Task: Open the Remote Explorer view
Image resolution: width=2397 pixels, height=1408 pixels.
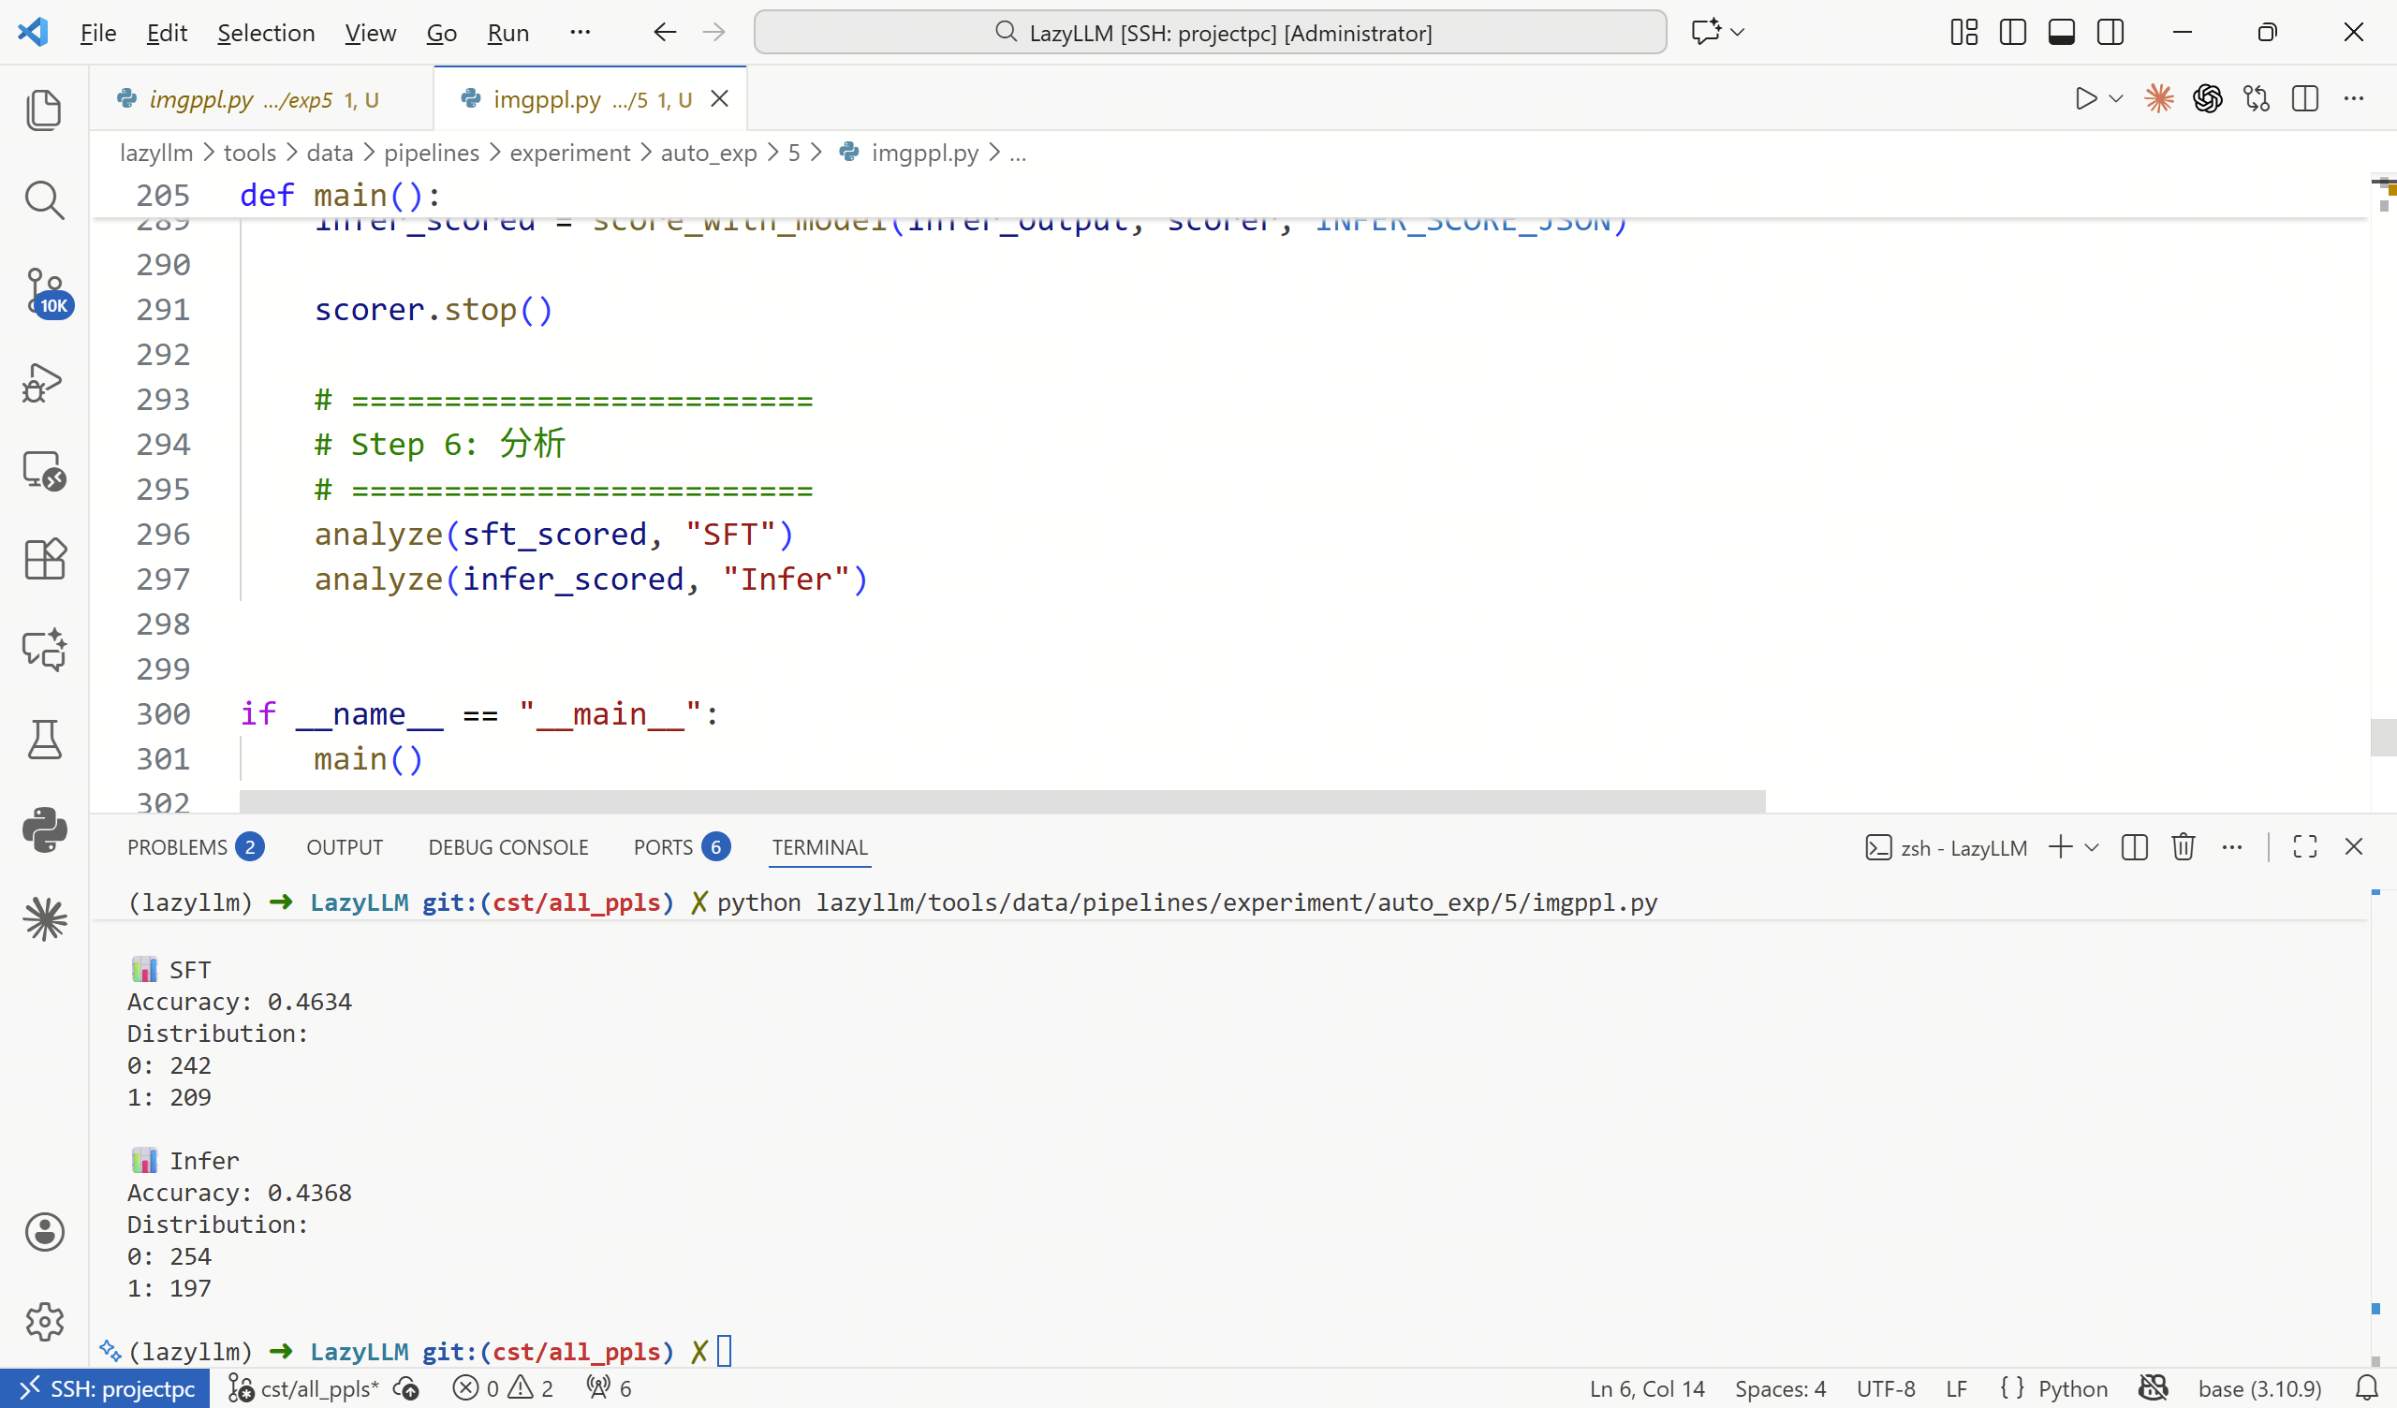Action: point(44,470)
